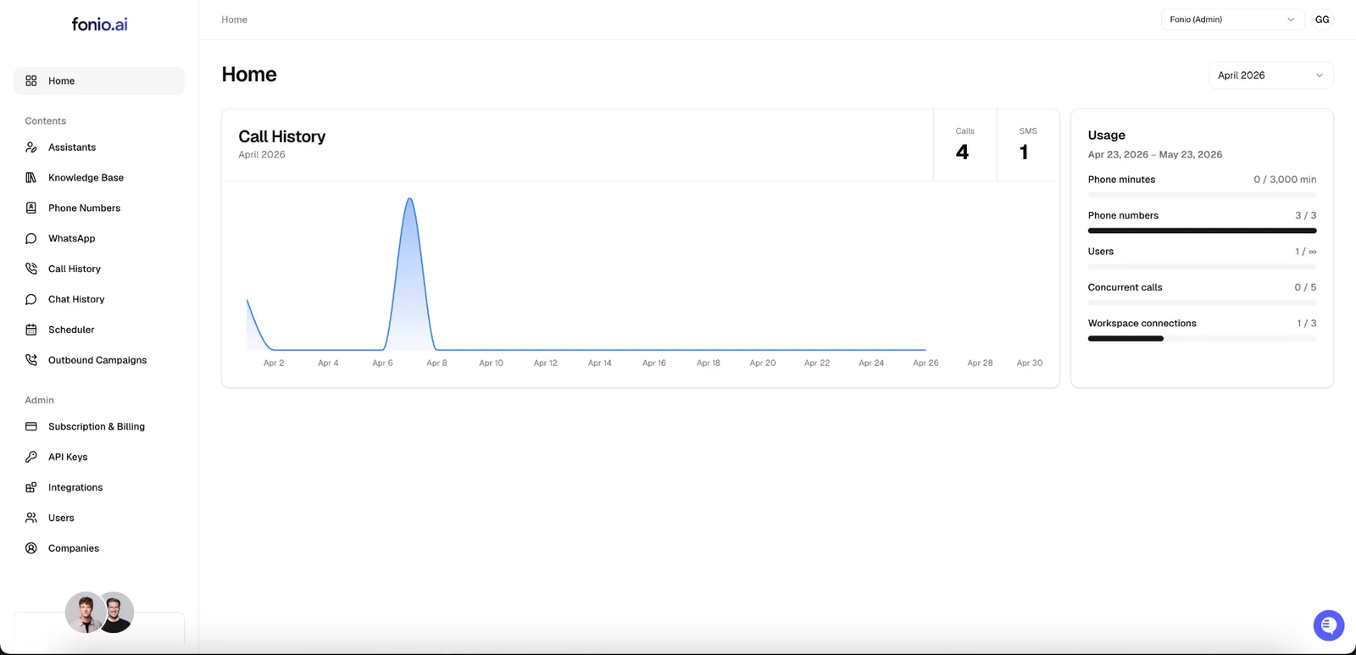This screenshot has height=655, width=1356.
Task: Click the Home grid icon in sidebar
Action: (x=31, y=80)
